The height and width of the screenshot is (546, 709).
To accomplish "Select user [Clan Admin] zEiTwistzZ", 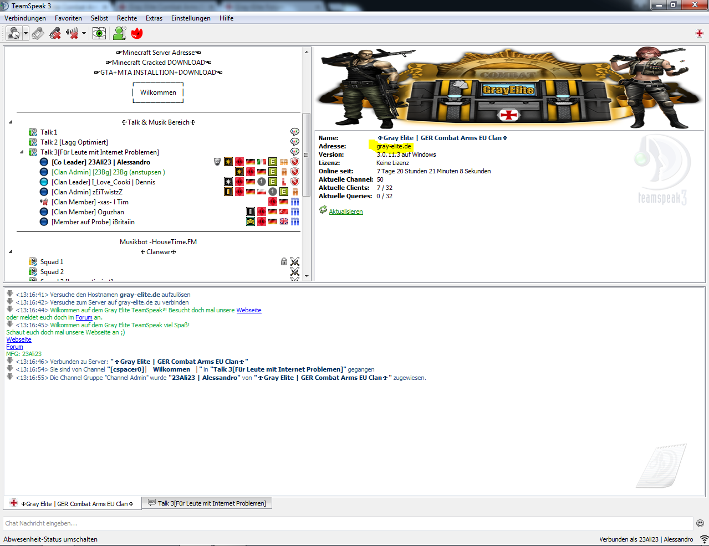I will pyautogui.click(x=87, y=192).
